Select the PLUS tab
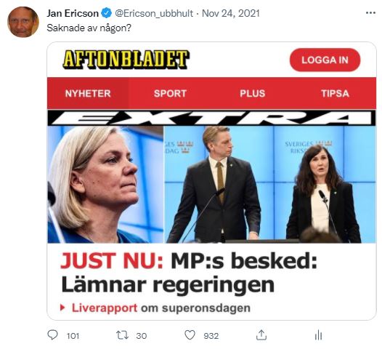 click(x=253, y=93)
